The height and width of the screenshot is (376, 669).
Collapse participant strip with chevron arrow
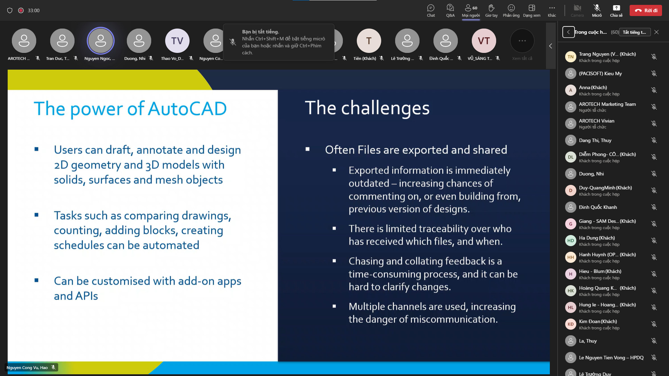point(551,46)
